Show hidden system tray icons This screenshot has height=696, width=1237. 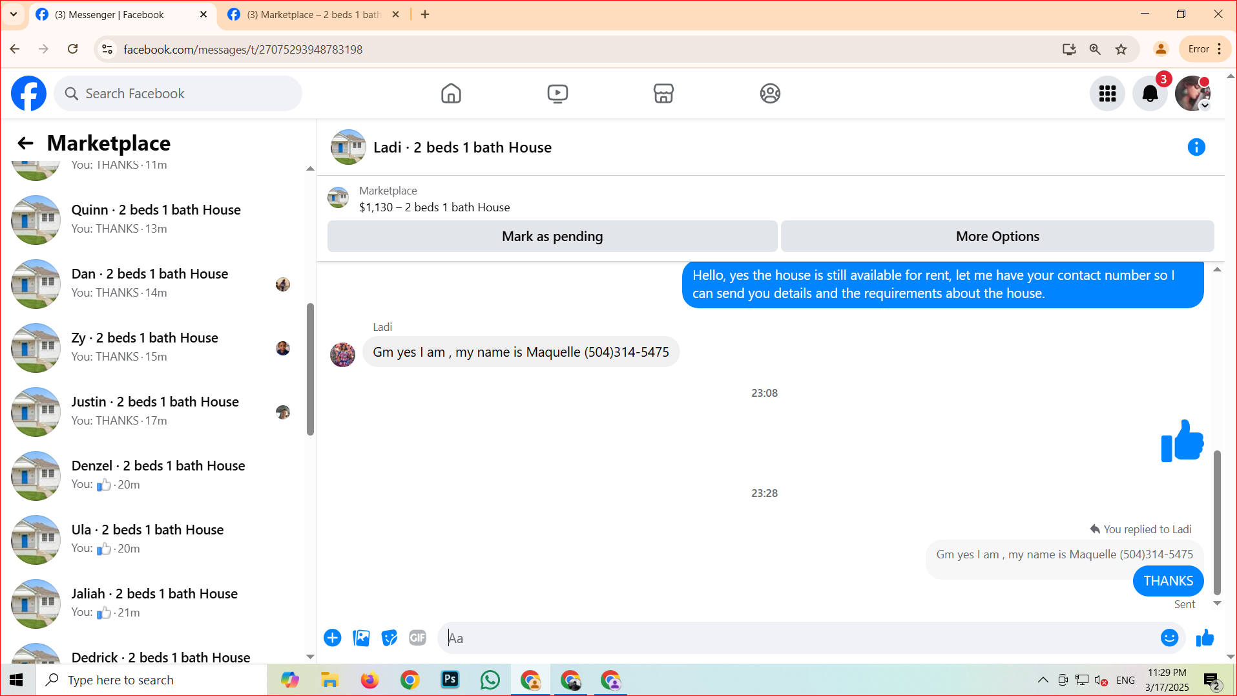click(1043, 680)
